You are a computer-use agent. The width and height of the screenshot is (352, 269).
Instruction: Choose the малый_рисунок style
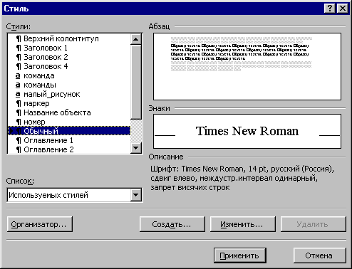tap(69, 94)
